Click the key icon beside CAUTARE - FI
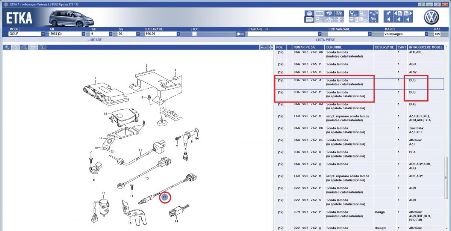Image resolution: width=451 pixels, height=231 pixels. point(241,34)
